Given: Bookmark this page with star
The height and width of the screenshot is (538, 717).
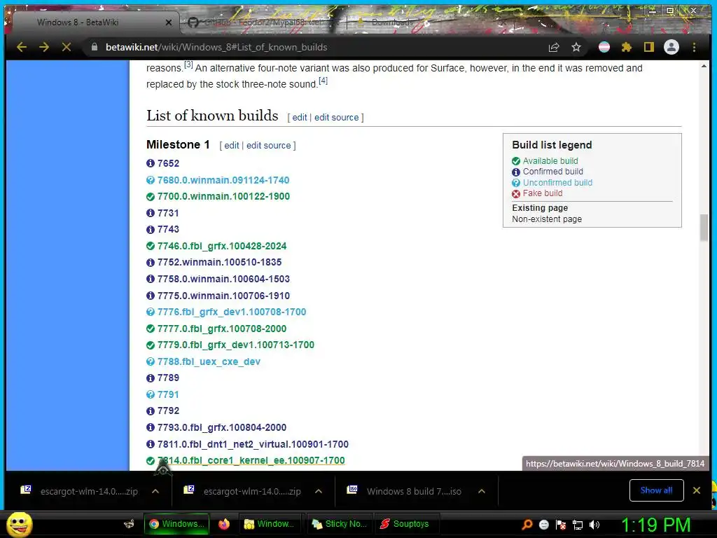Looking at the screenshot, I should tap(576, 47).
